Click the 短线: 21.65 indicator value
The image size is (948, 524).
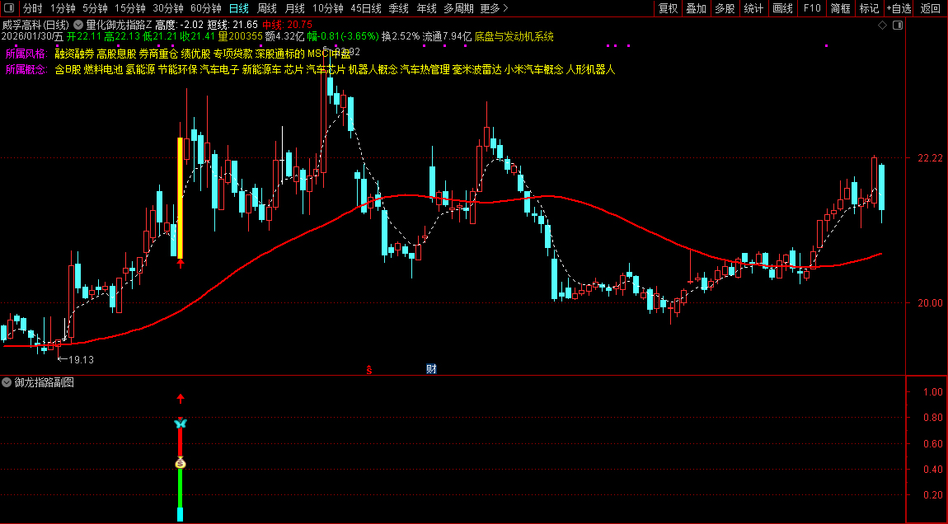[x=232, y=25]
